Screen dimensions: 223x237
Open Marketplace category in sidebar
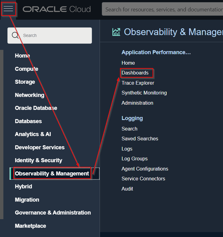(x=30, y=226)
